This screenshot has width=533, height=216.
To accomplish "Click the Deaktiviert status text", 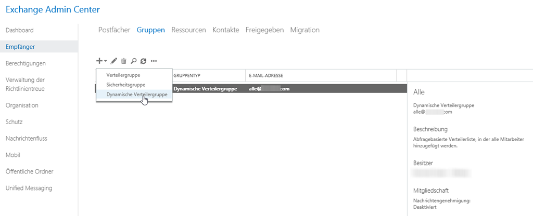I will (425, 207).
